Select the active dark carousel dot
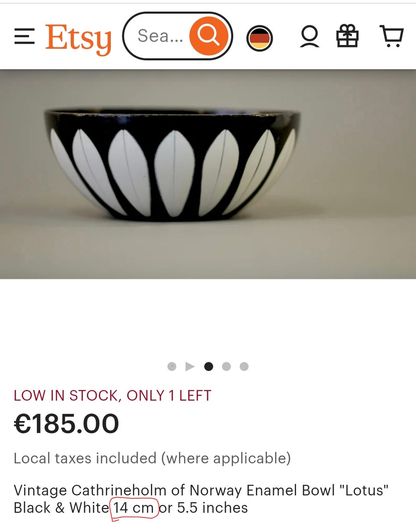 click(208, 367)
